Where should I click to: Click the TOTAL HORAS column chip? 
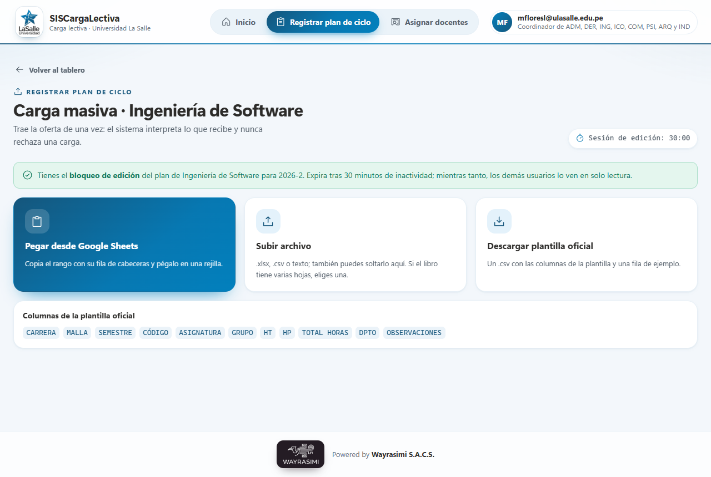[325, 333]
